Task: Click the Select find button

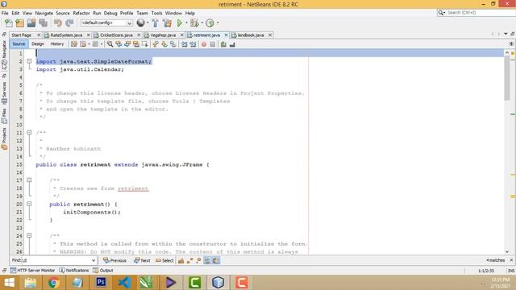Action: coord(164,260)
